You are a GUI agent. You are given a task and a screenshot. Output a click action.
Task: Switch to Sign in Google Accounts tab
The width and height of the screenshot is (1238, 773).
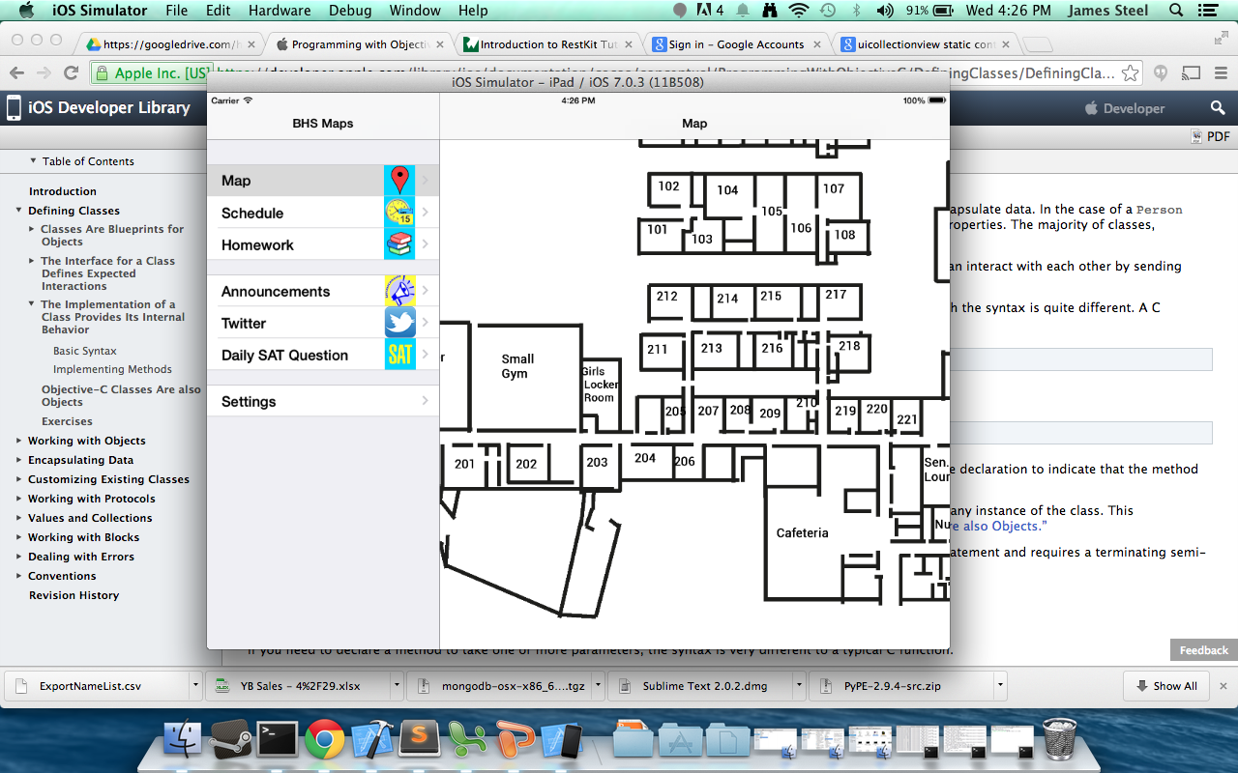point(735,44)
